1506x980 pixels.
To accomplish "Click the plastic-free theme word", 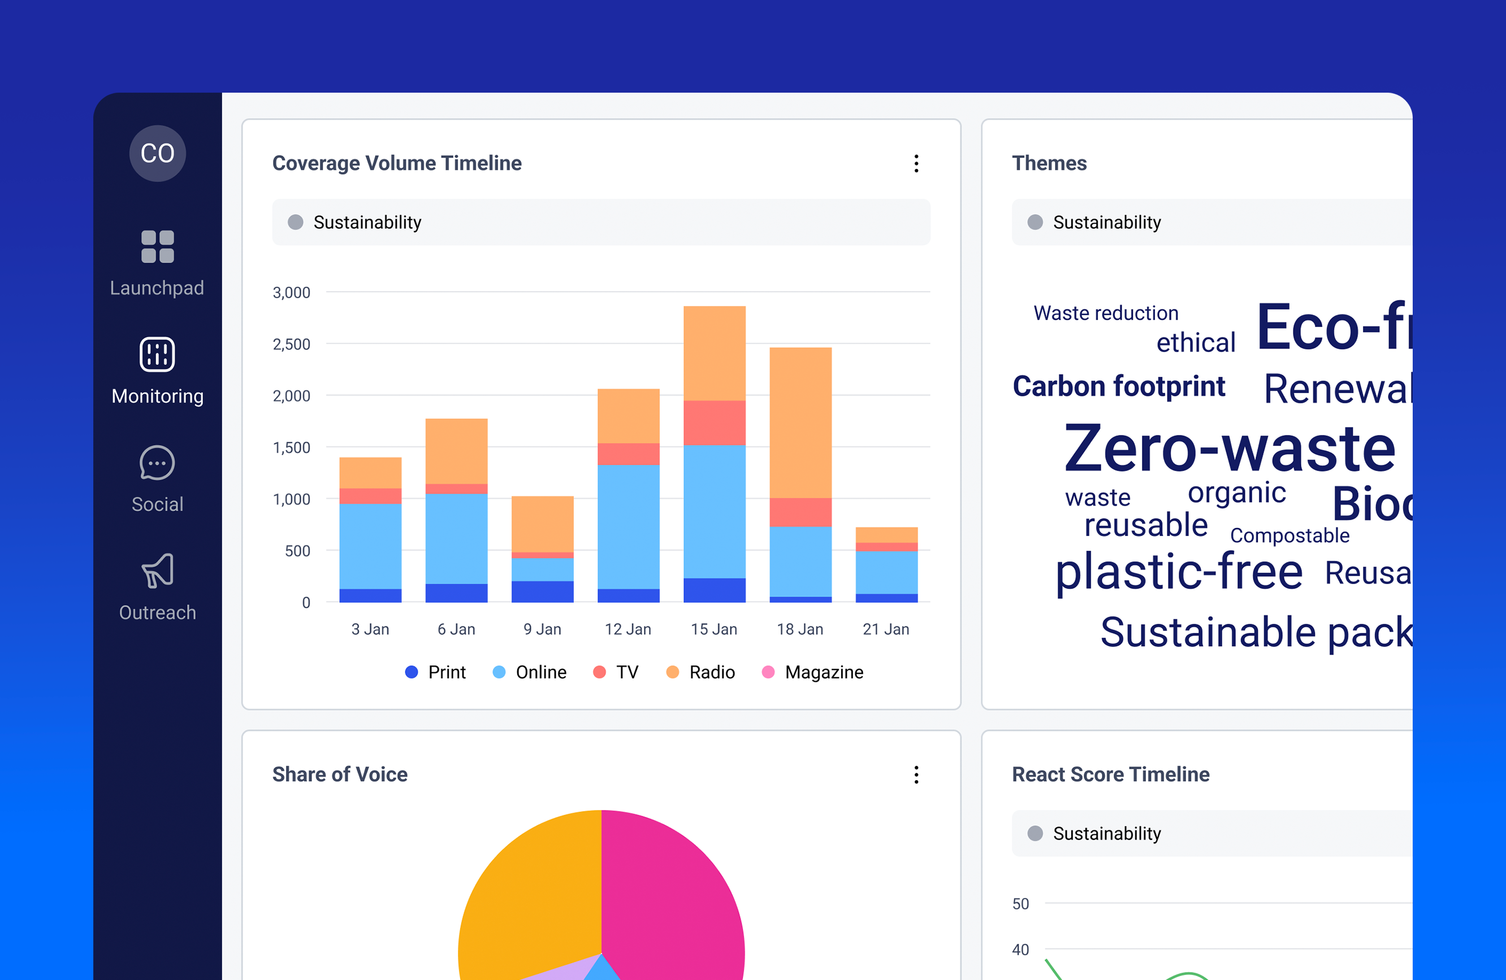I will tap(1179, 572).
